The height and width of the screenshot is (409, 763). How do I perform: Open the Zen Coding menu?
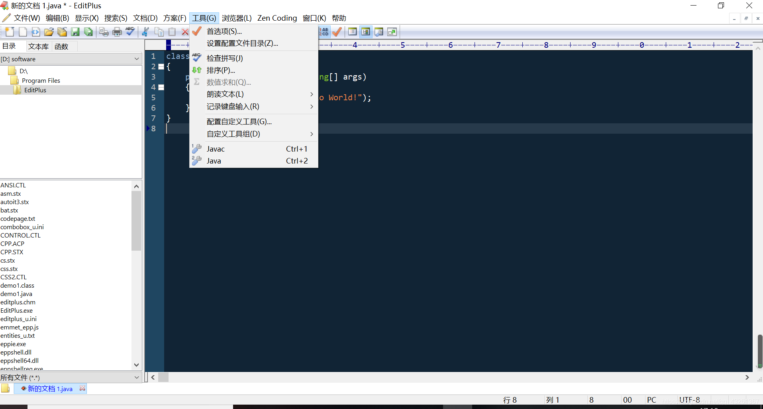[277, 18]
